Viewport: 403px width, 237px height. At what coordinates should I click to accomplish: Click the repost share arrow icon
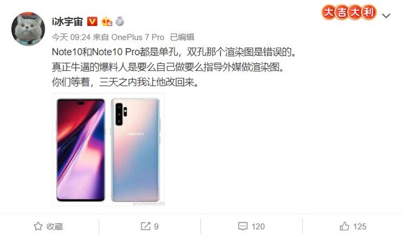click(x=146, y=226)
